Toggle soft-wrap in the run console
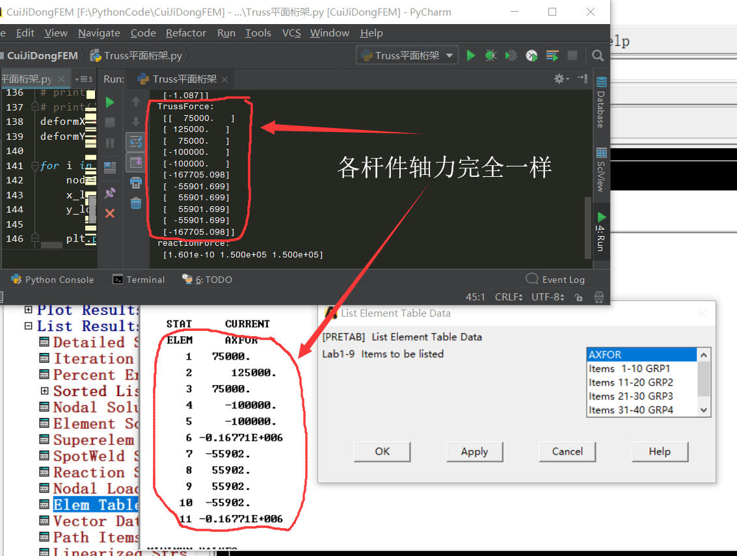This screenshot has height=556, width=737. (137, 142)
